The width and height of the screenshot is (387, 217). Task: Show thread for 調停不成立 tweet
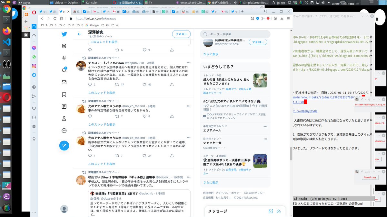tap(102, 164)
